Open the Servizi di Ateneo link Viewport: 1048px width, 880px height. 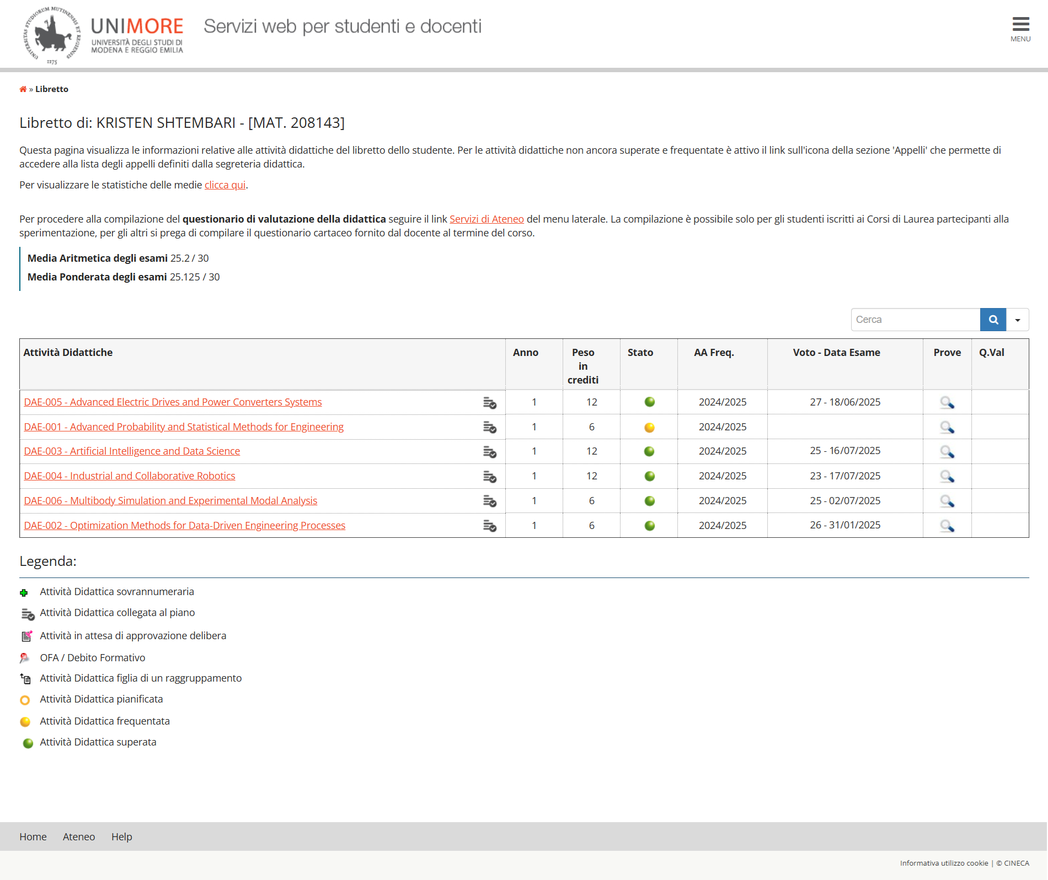click(486, 219)
